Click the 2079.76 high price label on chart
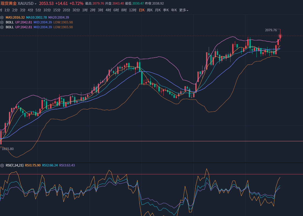This screenshot has width=303, height=216. pyautogui.click(x=271, y=30)
